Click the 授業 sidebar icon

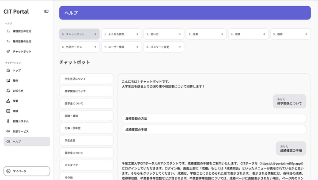click(x=8, y=101)
